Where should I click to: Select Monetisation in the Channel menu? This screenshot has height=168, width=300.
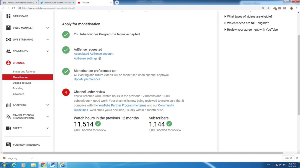(x=27, y=77)
